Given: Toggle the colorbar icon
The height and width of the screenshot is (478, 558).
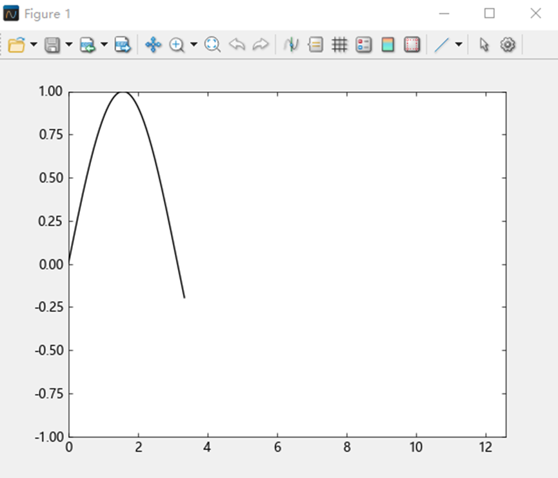Looking at the screenshot, I should (x=388, y=45).
